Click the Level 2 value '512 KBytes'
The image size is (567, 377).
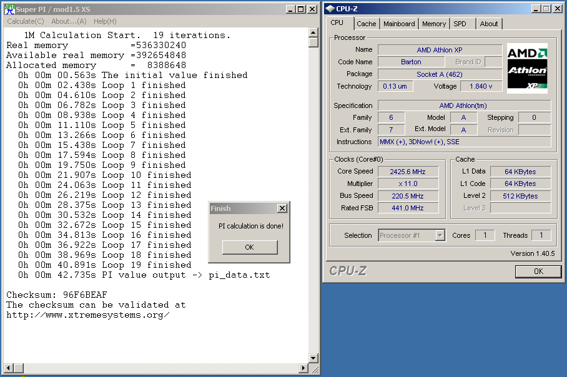(x=520, y=196)
